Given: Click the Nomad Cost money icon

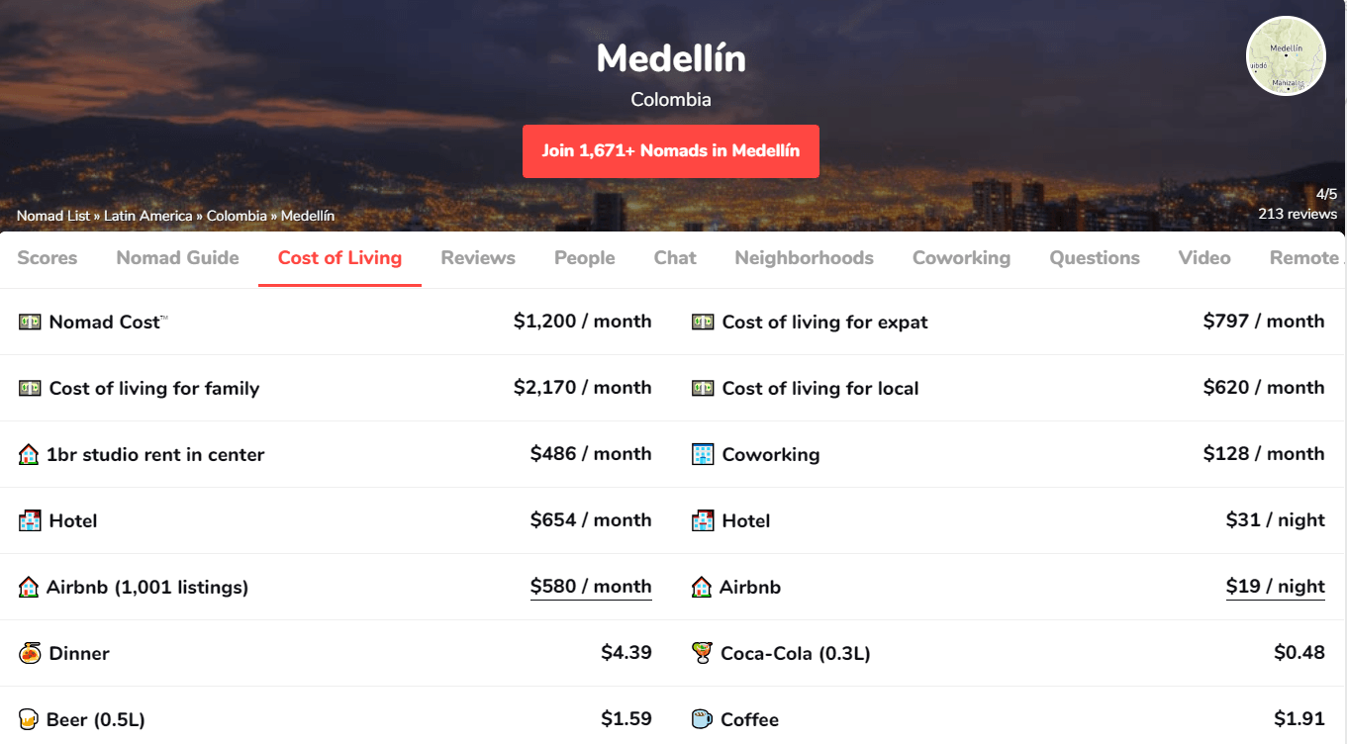Looking at the screenshot, I should (x=30, y=322).
